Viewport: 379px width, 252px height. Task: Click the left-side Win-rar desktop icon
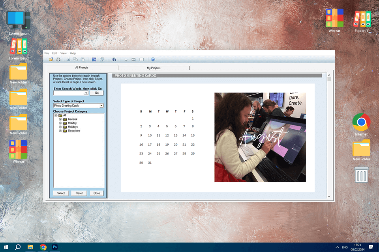coord(19,152)
